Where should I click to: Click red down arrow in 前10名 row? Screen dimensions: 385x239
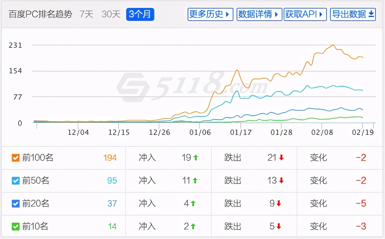[x=279, y=227]
